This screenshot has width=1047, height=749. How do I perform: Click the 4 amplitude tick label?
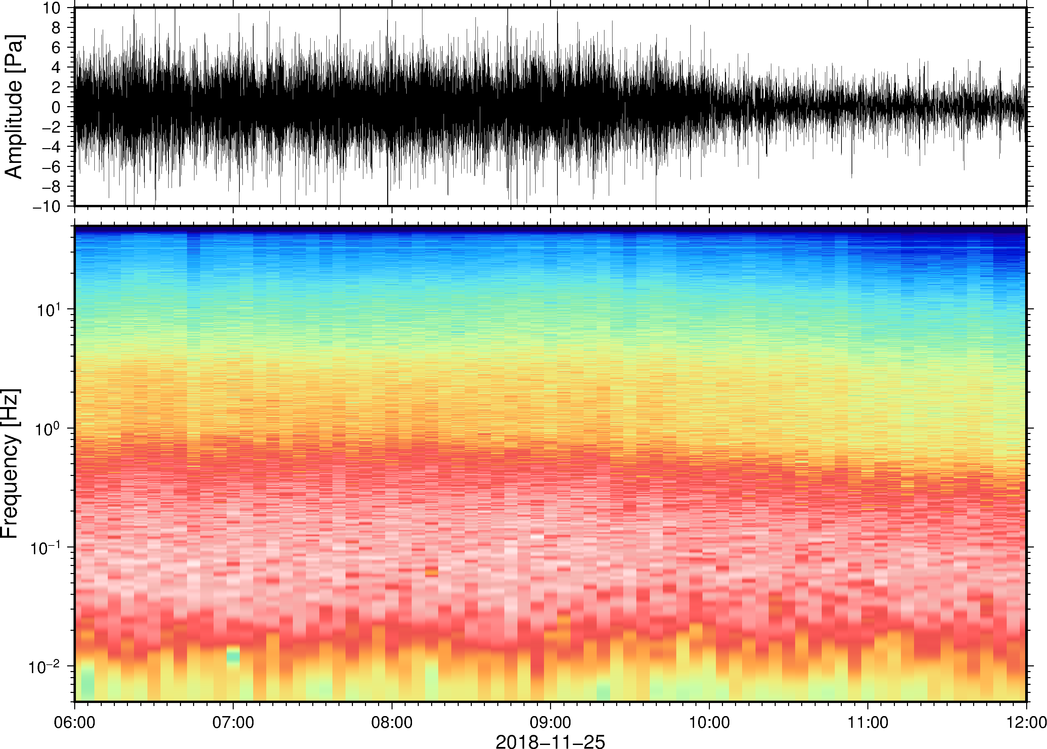[x=56, y=67]
